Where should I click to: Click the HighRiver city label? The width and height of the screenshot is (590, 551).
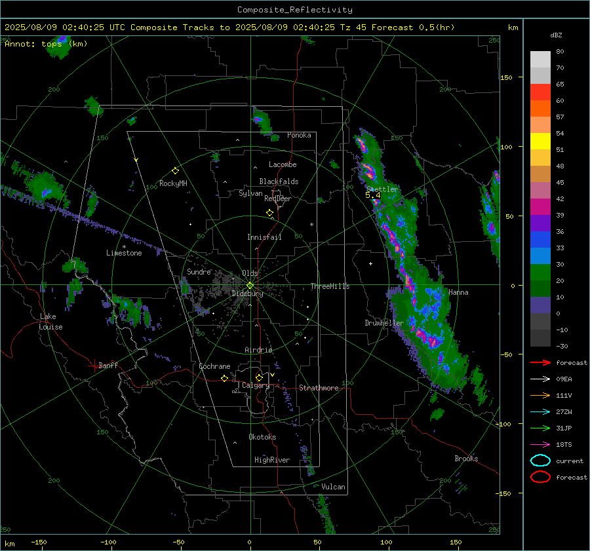click(272, 460)
